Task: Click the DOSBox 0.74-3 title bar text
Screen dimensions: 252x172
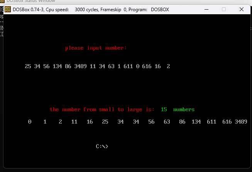Action: point(91,10)
